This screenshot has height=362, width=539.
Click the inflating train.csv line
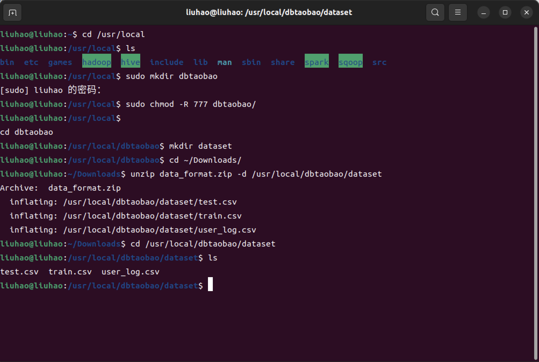click(126, 216)
